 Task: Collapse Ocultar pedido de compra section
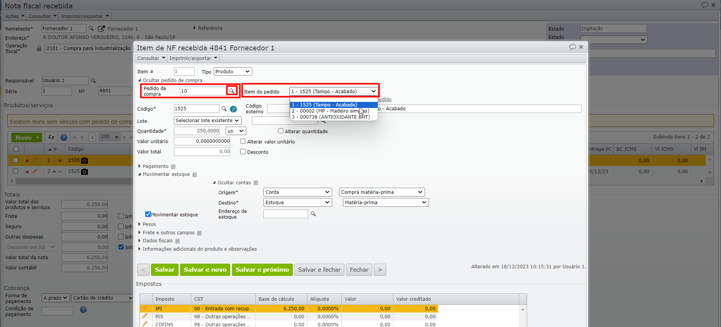point(171,81)
